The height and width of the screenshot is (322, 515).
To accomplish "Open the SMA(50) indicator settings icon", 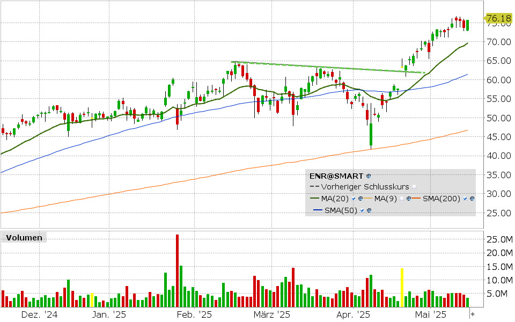I will [x=369, y=210].
